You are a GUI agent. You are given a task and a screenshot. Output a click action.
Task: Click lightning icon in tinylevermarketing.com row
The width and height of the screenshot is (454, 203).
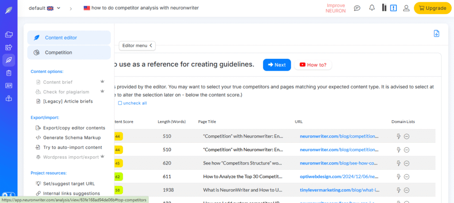point(399,190)
